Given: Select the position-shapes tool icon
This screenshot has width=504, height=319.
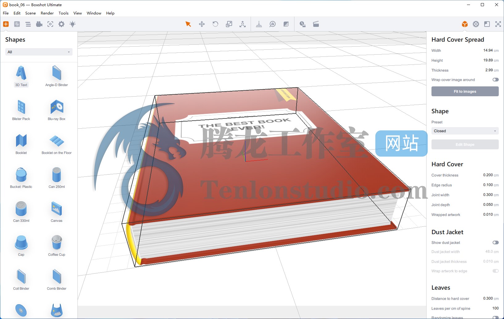Looking at the screenshot, I should (x=243, y=24).
